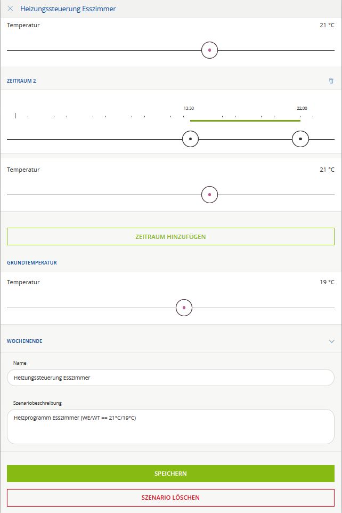Click the green time range bar
The height and width of the screenshot is (513, 342).
tap(245, 121)
